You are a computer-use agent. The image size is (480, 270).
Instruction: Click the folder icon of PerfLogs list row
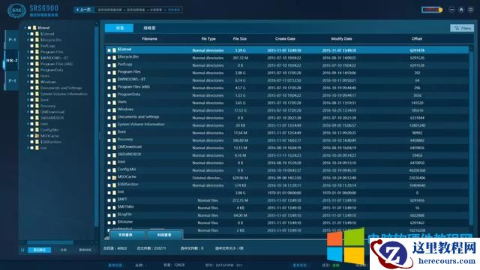(x=114, y=65)
